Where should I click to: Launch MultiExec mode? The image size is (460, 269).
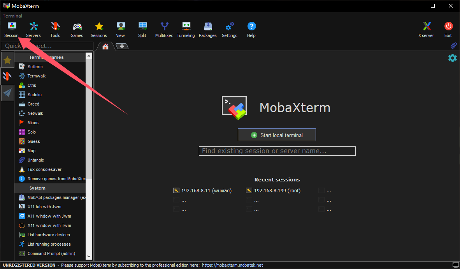pyautogui.click(x=164, y=30)
